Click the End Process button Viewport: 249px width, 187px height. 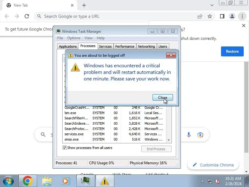point(156,149)
